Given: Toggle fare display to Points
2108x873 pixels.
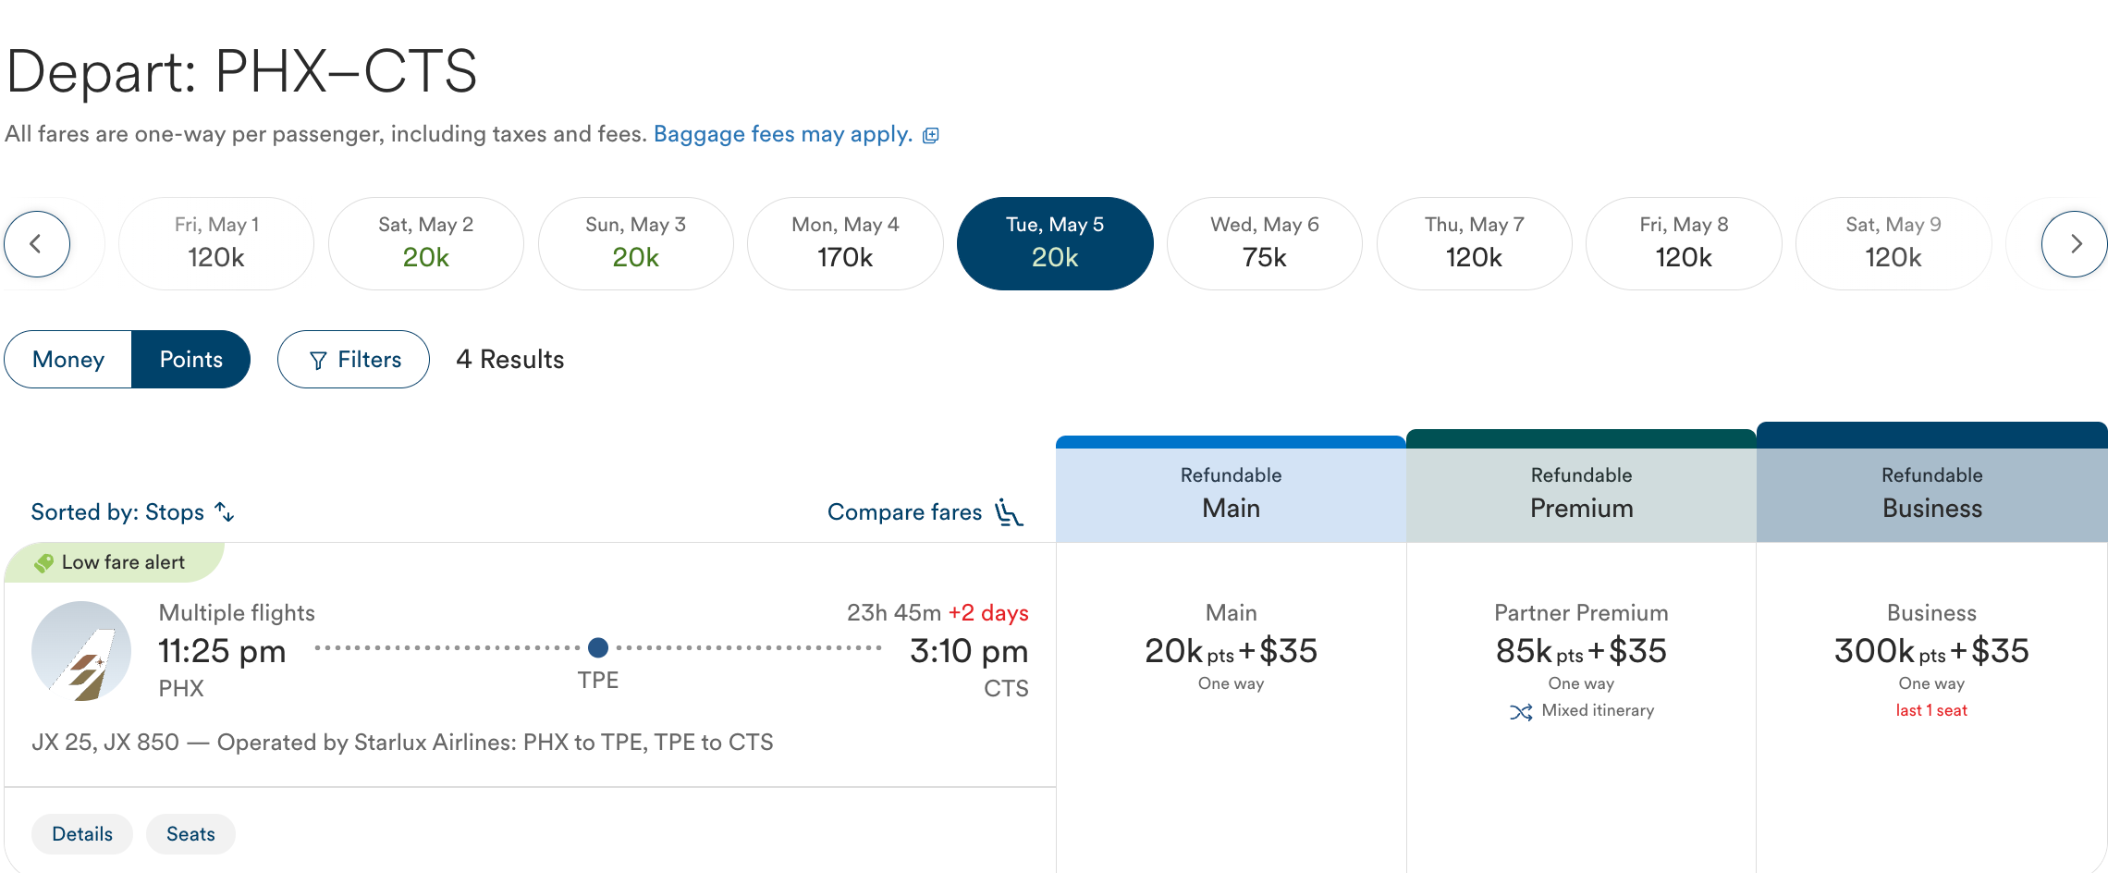Looking at the screenshot, I should tap(190, 360).
